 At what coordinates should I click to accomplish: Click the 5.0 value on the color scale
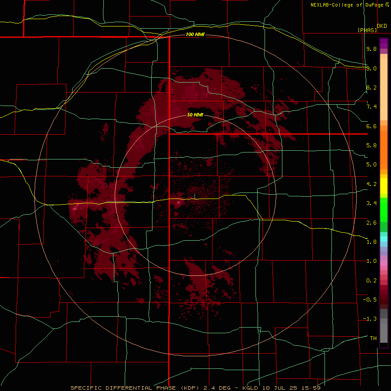371,165
